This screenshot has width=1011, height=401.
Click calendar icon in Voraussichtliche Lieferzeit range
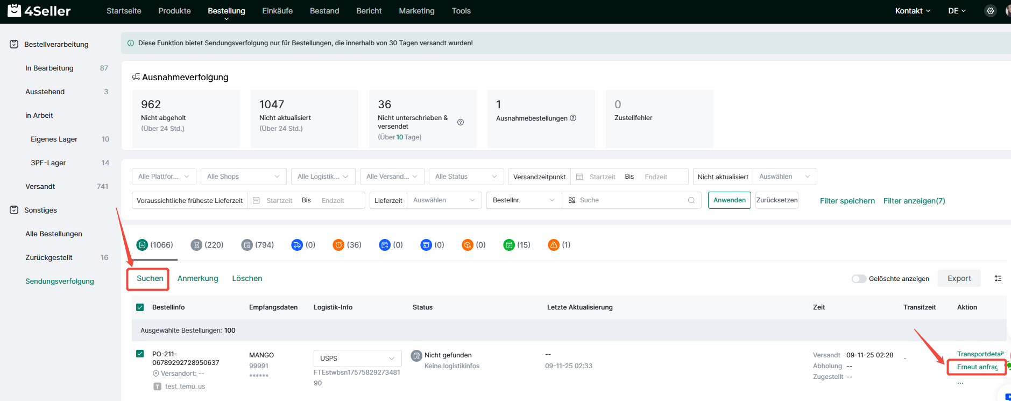(257, 200)
